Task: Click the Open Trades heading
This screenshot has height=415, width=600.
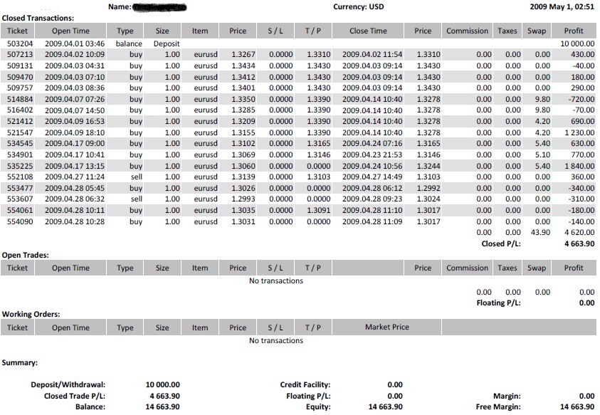Action: pos(25,256)
